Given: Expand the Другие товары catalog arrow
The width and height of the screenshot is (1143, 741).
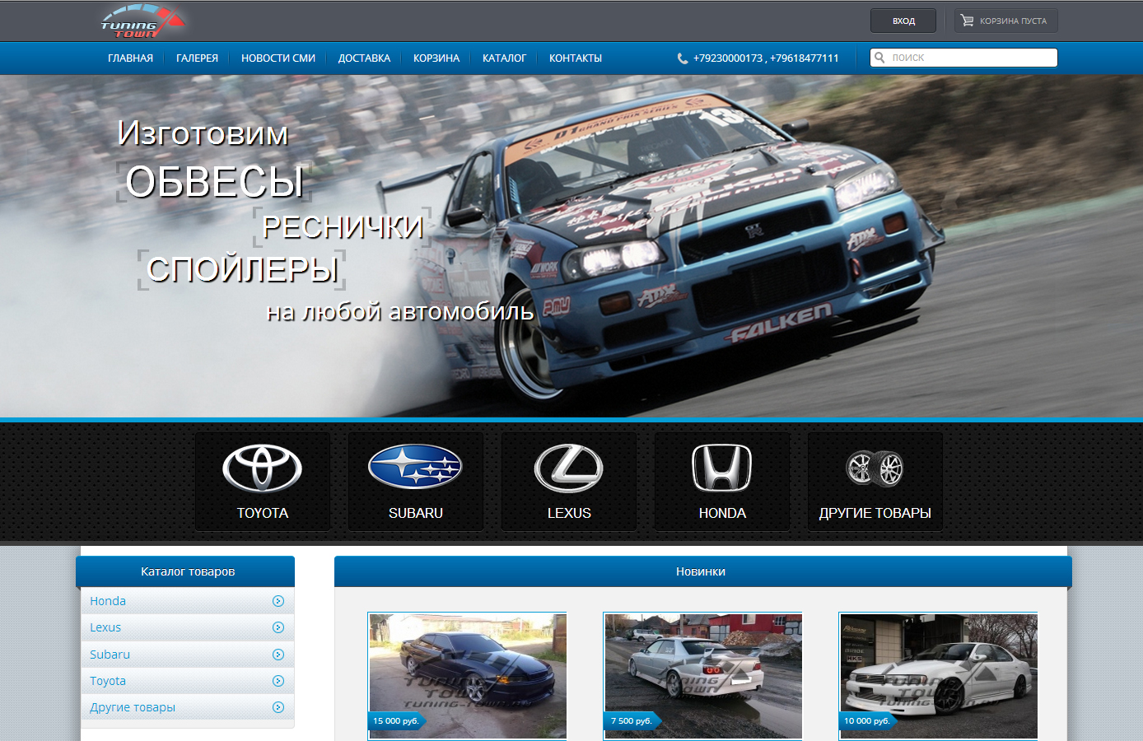Looking at the screenshot, I should point(278,707).
